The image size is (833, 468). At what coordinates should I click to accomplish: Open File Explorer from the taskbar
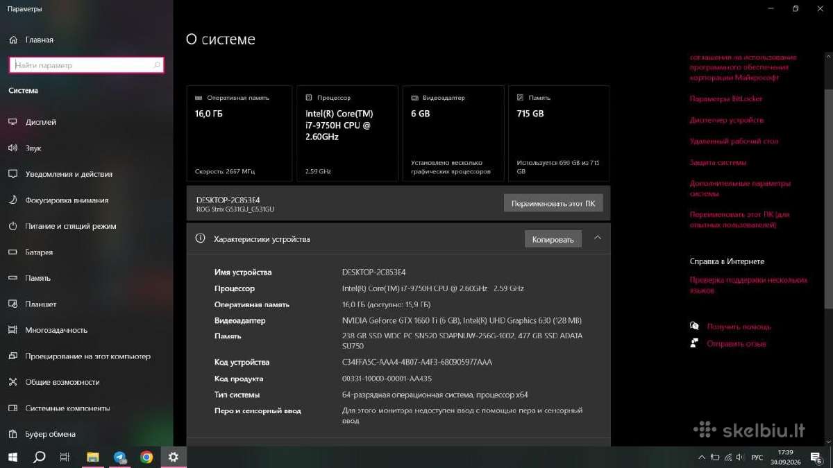93,457
